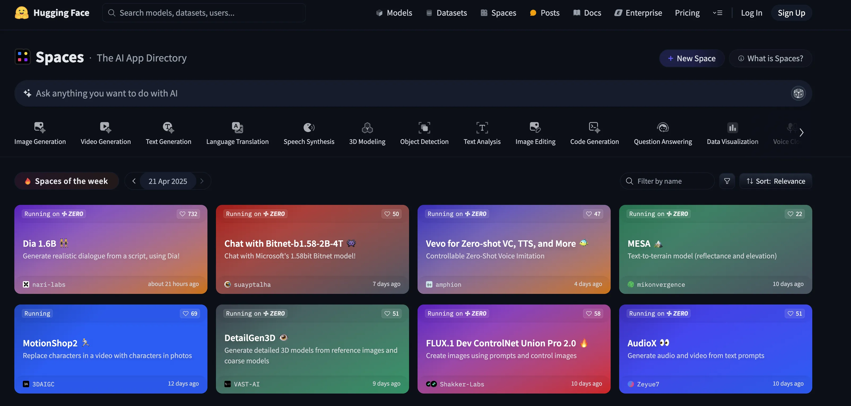Select the Video Generation category icon
Screen dimensions: 851x406
[106, 127]
